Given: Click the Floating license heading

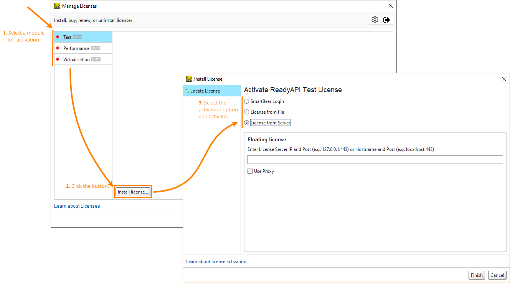Looking at the screenshot, I should click(267, 140).
